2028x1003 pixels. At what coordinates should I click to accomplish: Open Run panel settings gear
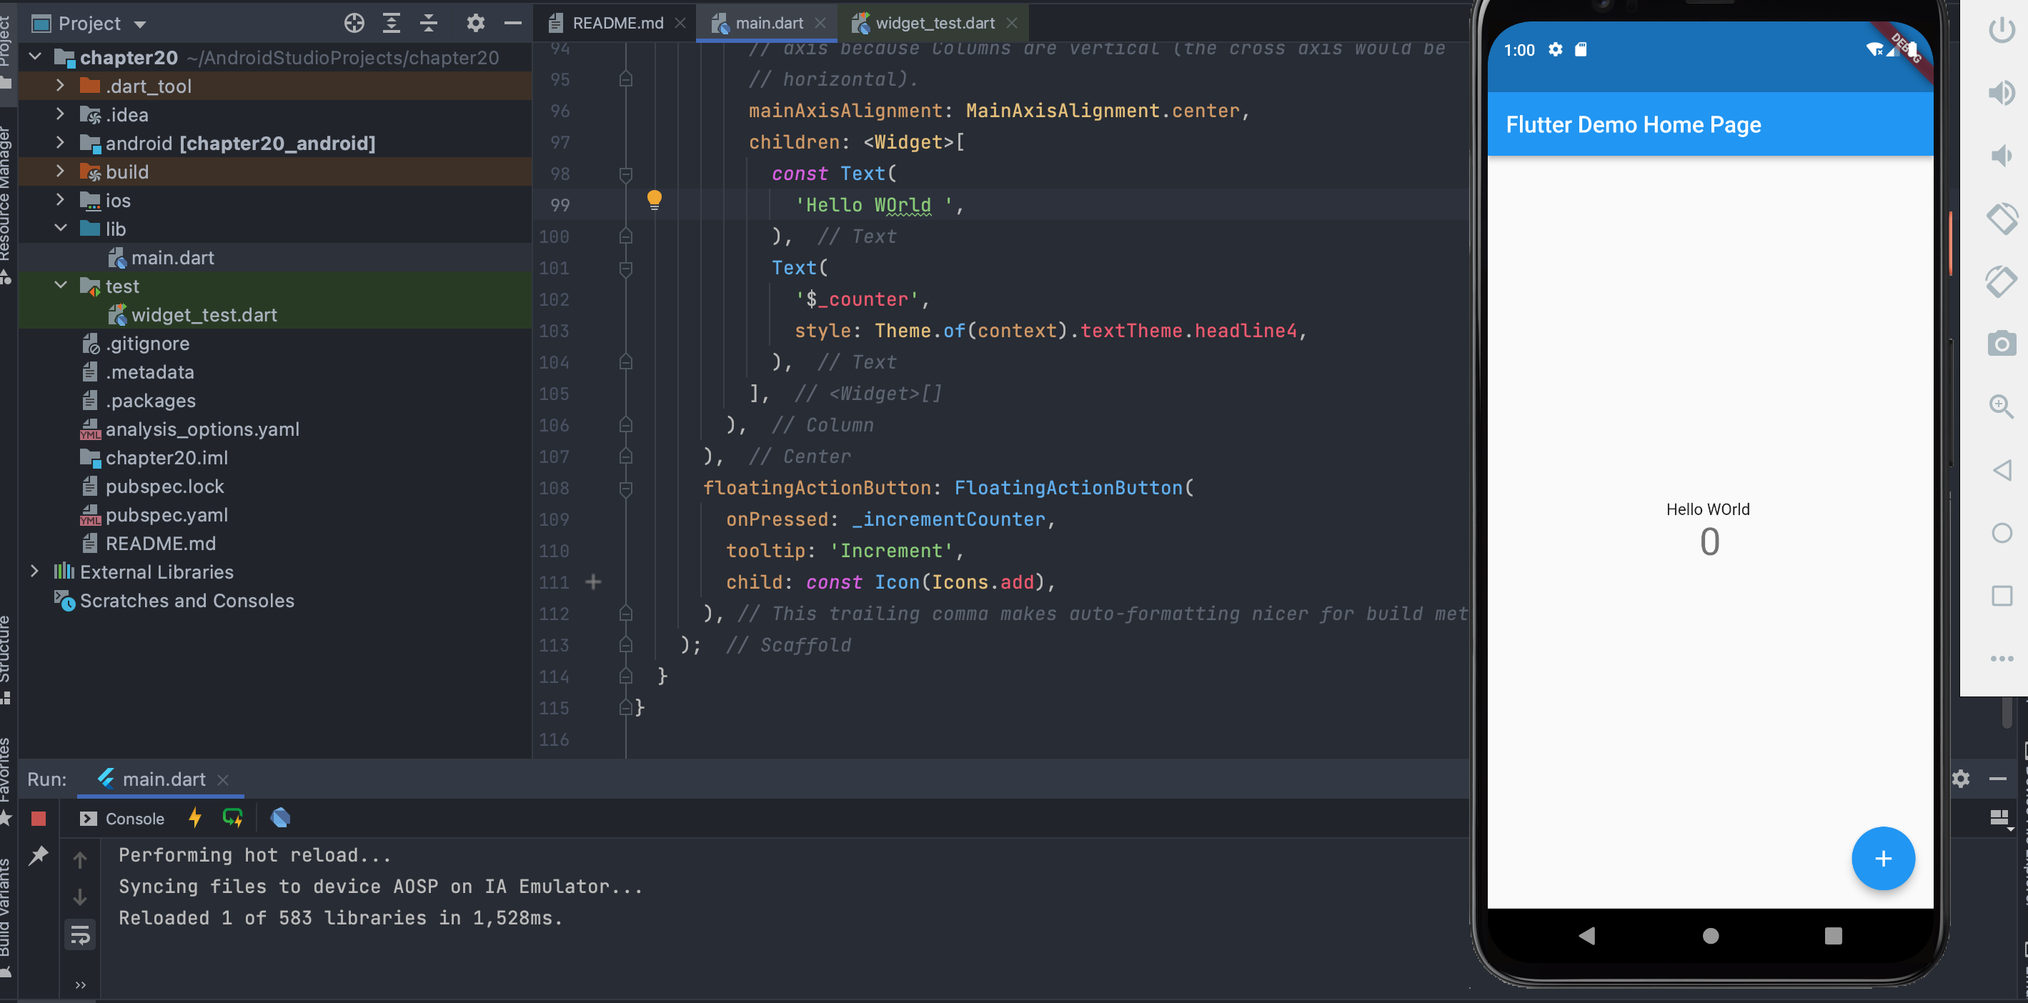point(1961,779)
